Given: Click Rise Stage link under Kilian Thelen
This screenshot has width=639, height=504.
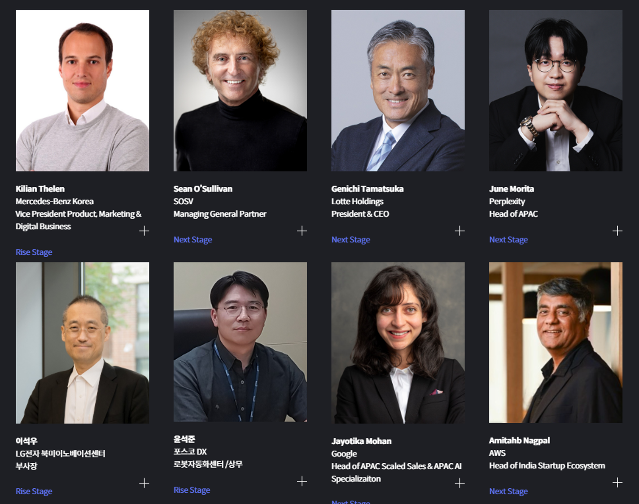Looking at the screenshot, I should tap(34, 252).
